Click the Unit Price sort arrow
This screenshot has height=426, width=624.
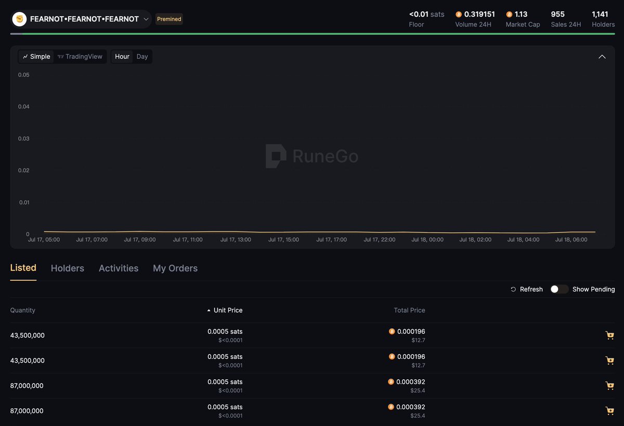(x=208, y=310)
